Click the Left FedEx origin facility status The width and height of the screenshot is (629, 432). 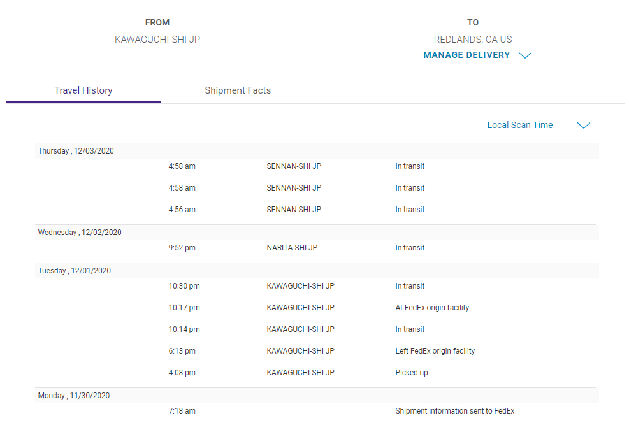(x=435, y=351)
